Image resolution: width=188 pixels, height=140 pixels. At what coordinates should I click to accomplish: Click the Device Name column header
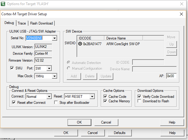(x=123, y=38)
